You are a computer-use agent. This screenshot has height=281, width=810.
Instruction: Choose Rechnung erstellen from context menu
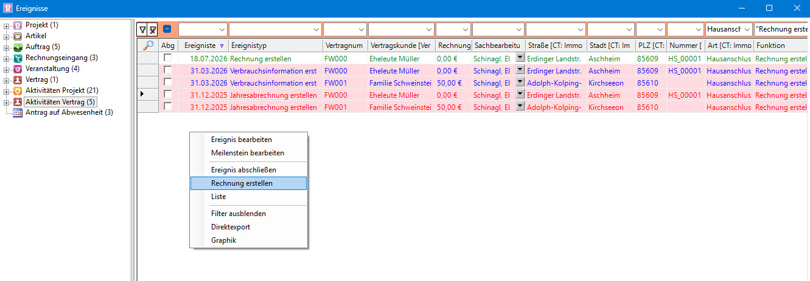pos(248,183)
